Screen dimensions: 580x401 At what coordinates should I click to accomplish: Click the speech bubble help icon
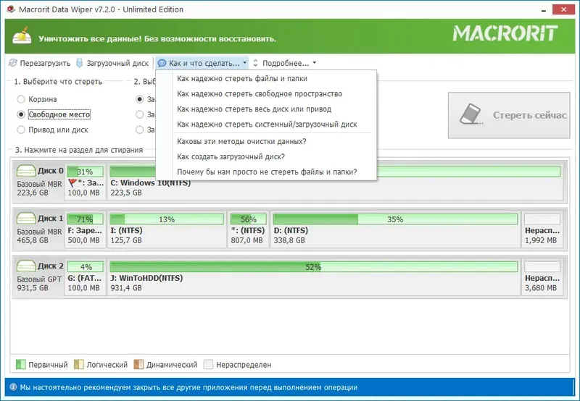pyautogui.click(x=162, y=64)
